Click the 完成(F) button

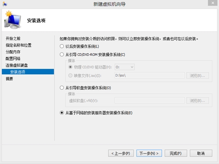click(x=176, y=153)
